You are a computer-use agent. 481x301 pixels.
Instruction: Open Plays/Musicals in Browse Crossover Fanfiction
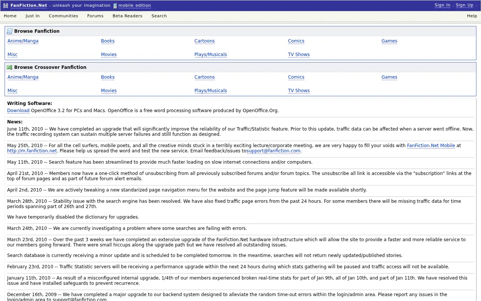tap(211, 91)
